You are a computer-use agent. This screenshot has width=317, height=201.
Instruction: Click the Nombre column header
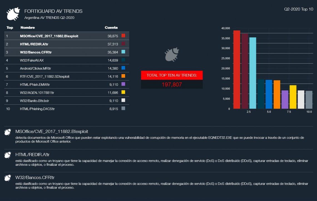(28, 28)
